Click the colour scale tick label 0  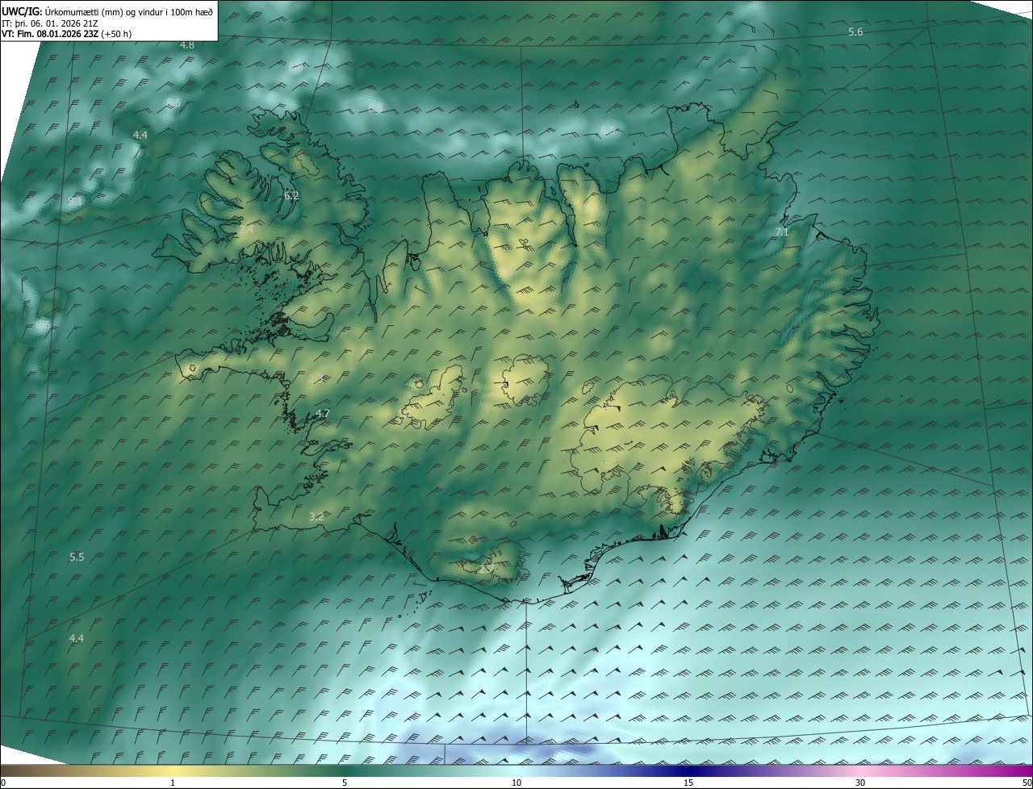tap(3, 783)
